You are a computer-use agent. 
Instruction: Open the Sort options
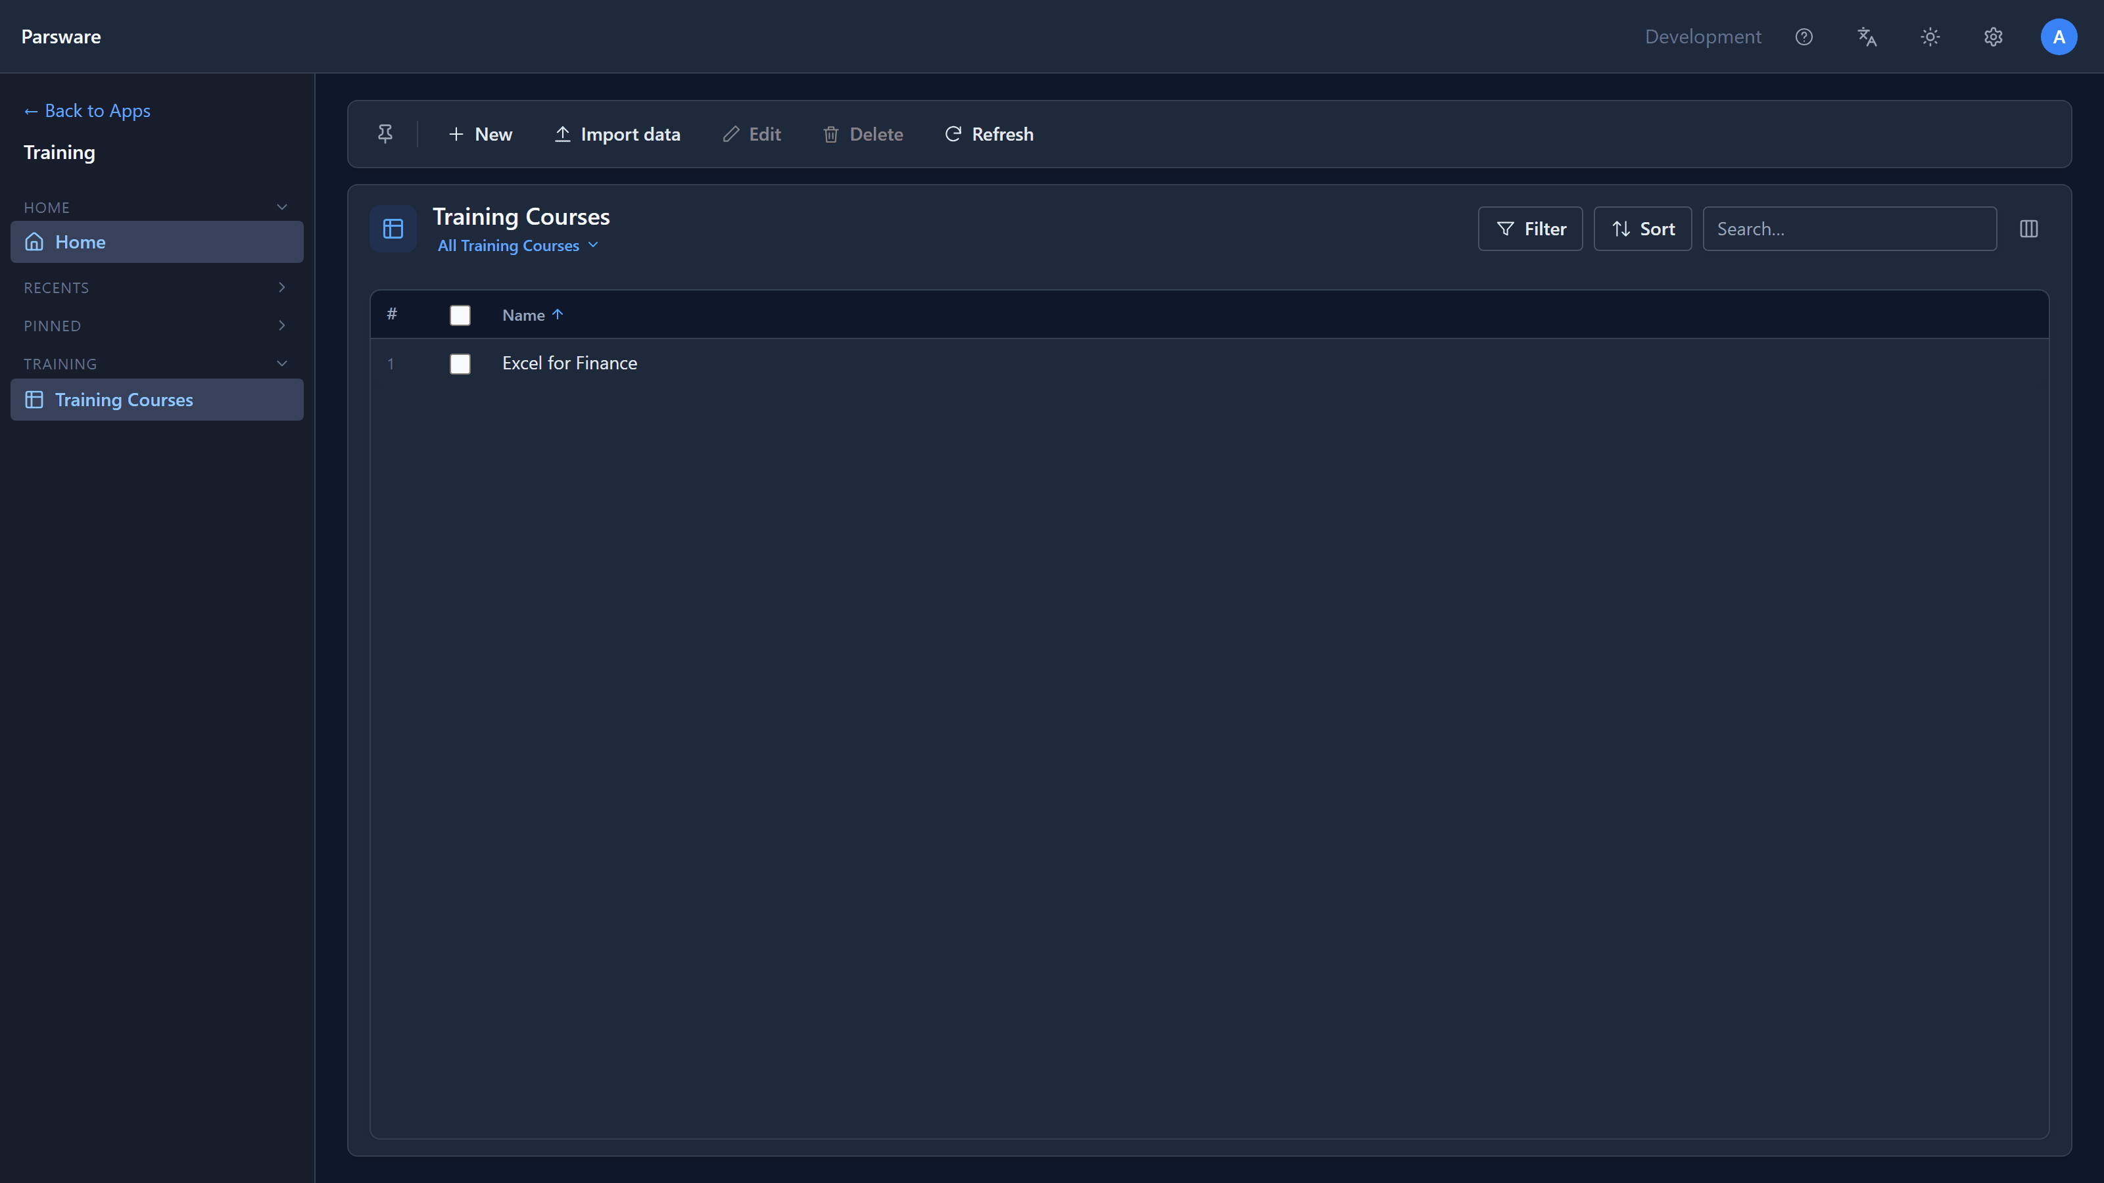[1642, 229]
